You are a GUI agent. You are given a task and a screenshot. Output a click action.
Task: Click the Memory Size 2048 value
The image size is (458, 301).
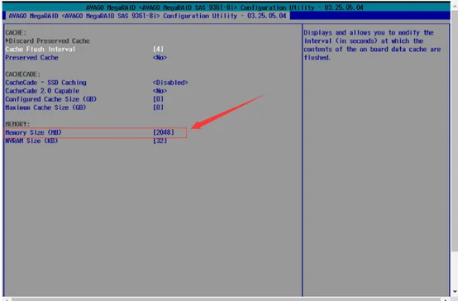click(x=164, y=132)
